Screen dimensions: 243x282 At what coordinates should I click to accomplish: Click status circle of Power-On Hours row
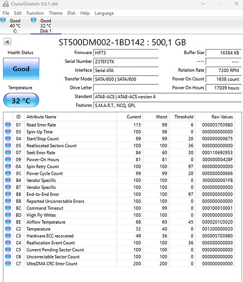click(8, 159)
